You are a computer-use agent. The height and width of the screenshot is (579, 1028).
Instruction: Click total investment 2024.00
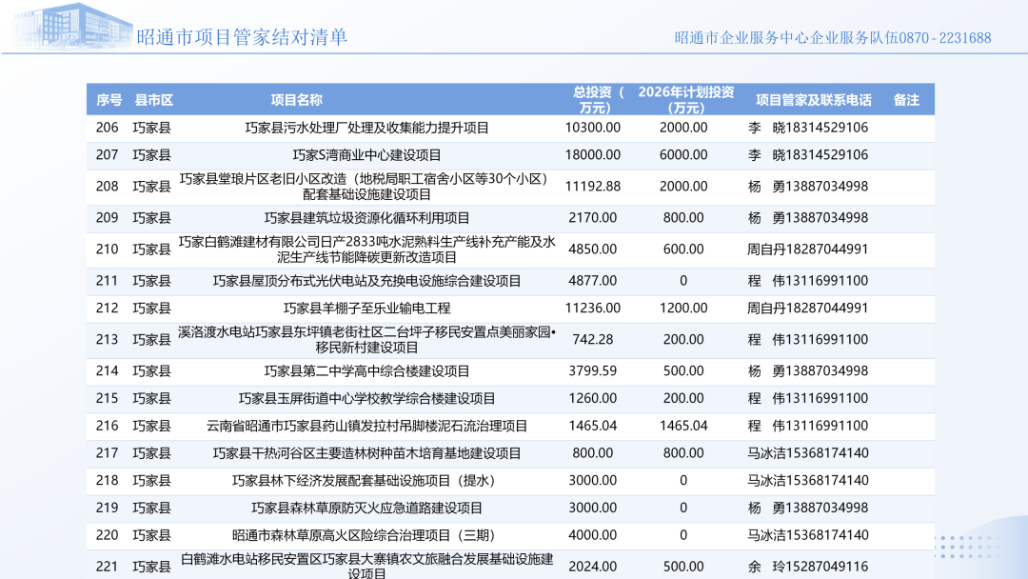coord(593,568)
